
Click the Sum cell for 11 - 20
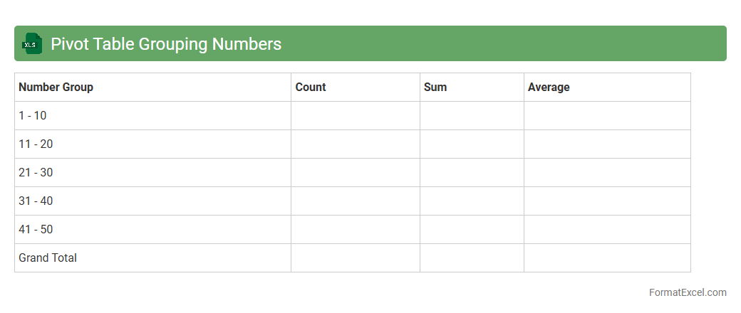[x=472, y=144]
